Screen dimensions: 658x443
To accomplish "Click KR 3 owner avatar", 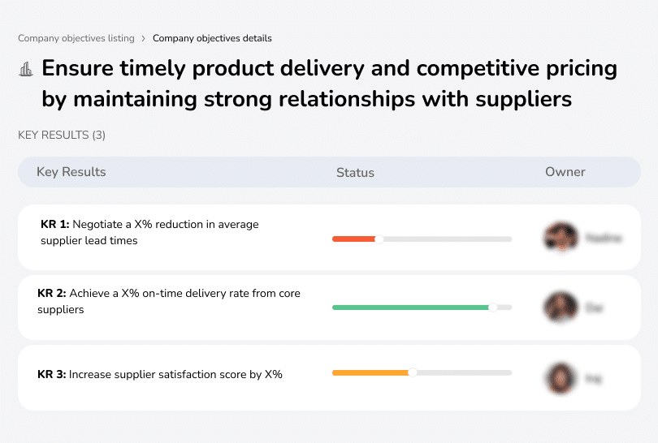I will click(x=560, y=377).
